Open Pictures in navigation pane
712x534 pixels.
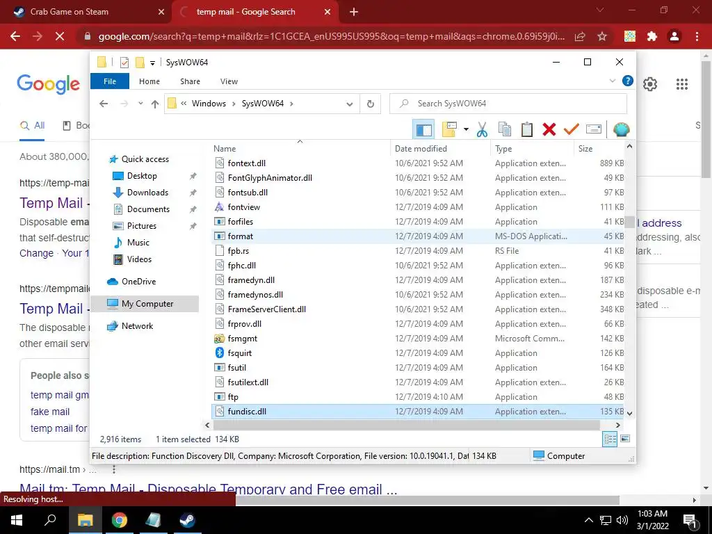(142, 226)
